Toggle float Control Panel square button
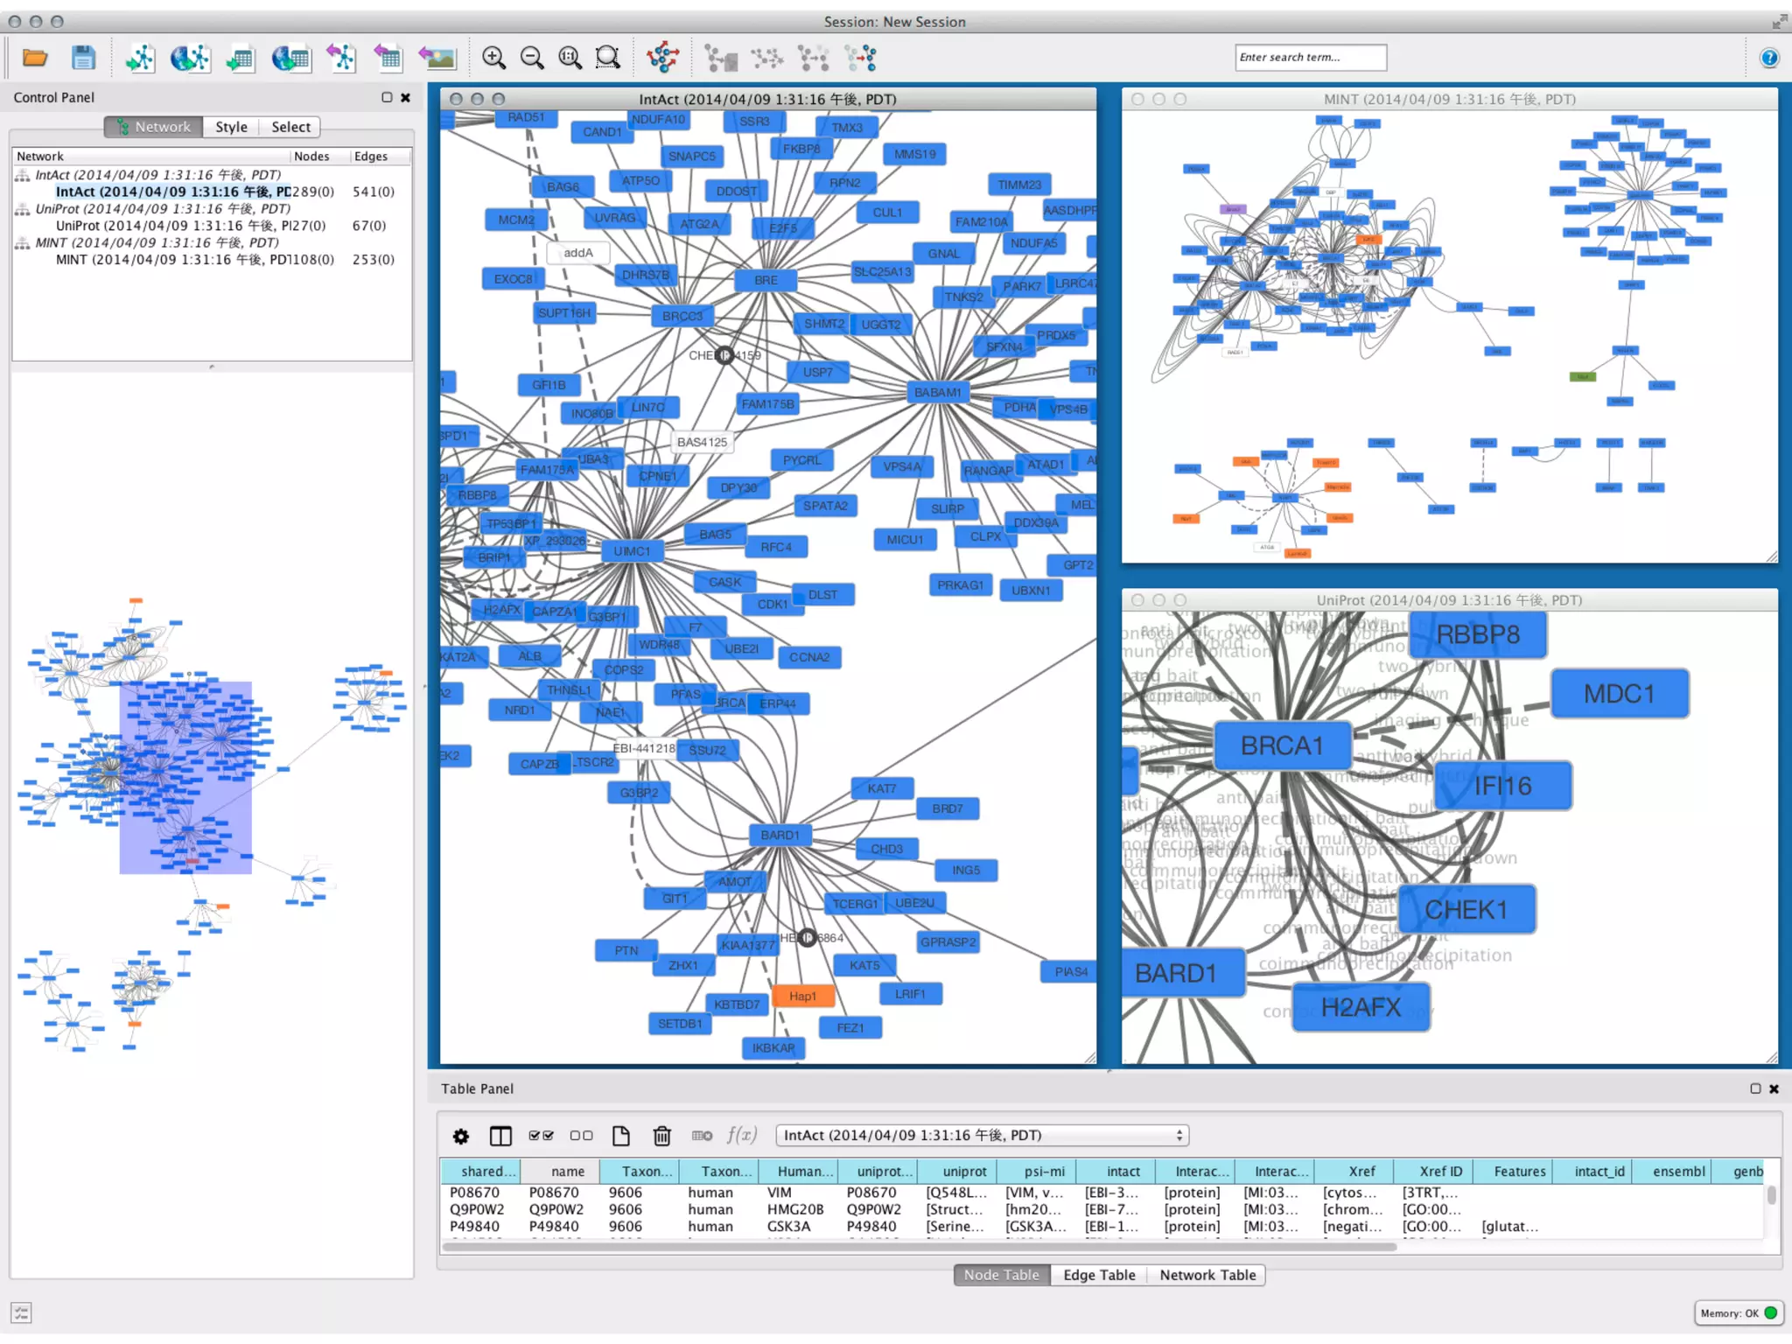1792x1344 pixels. coord(387,97)
